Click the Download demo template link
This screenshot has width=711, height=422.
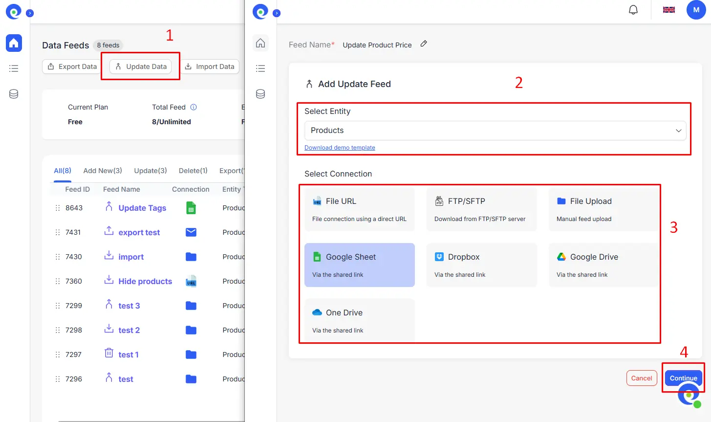point(340,147)
